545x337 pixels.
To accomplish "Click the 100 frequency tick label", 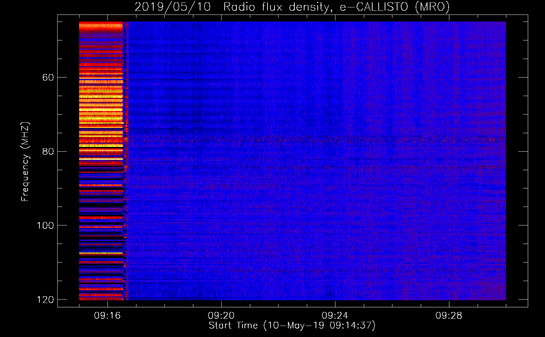I will point(45,225).
